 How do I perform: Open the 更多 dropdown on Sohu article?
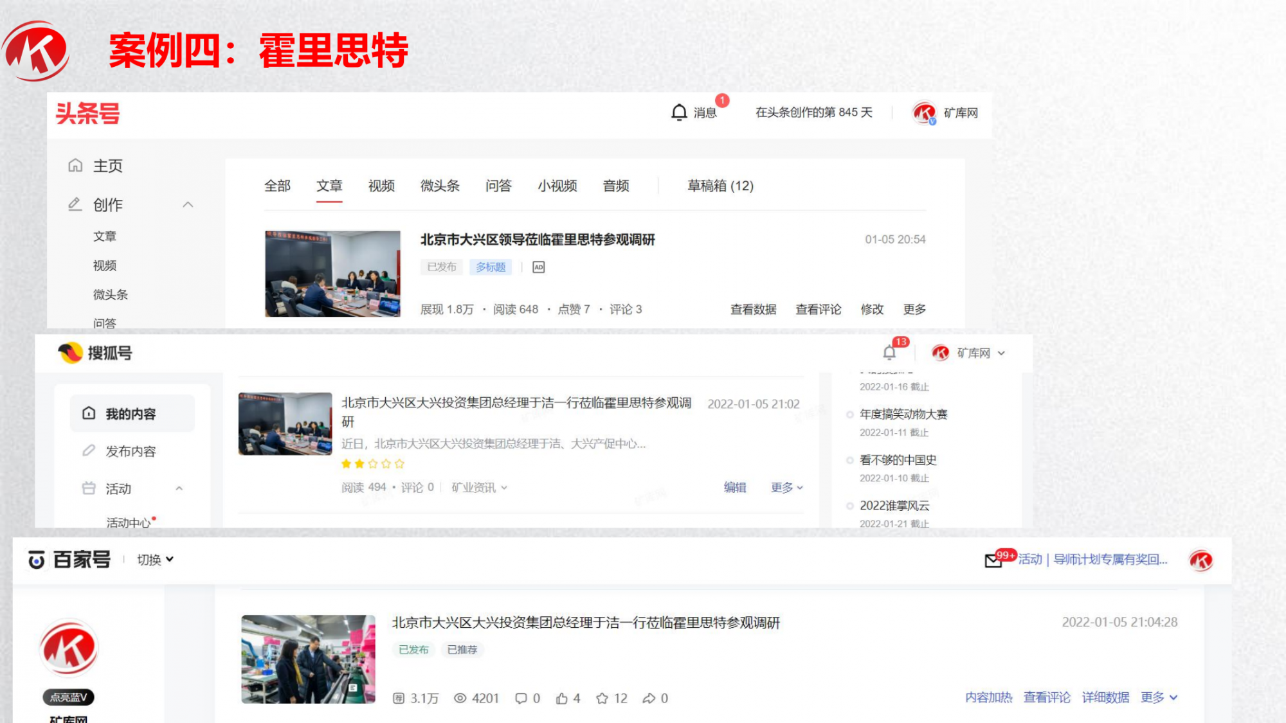787,487
